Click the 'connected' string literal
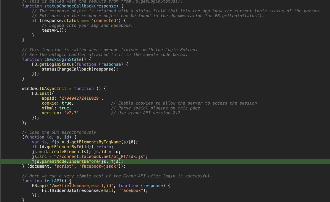 pos(106,21)
